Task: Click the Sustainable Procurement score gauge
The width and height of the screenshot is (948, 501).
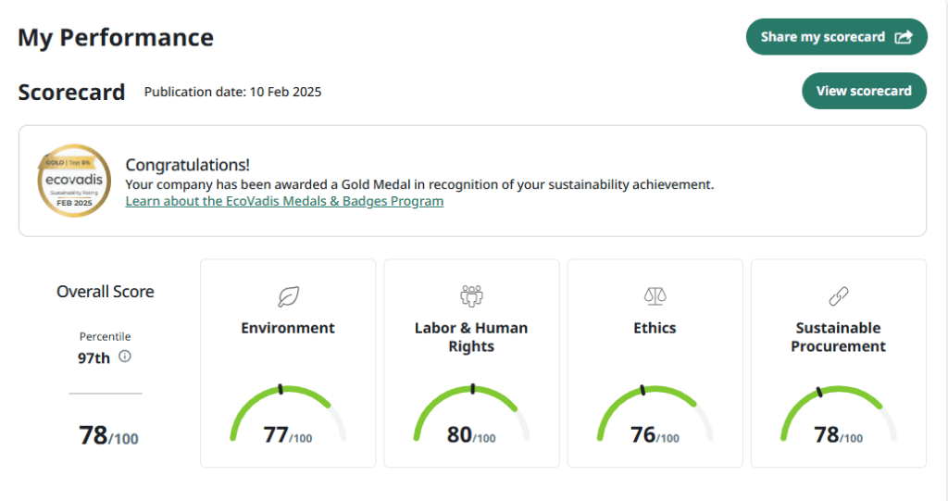Action: [x=838, y=415]
